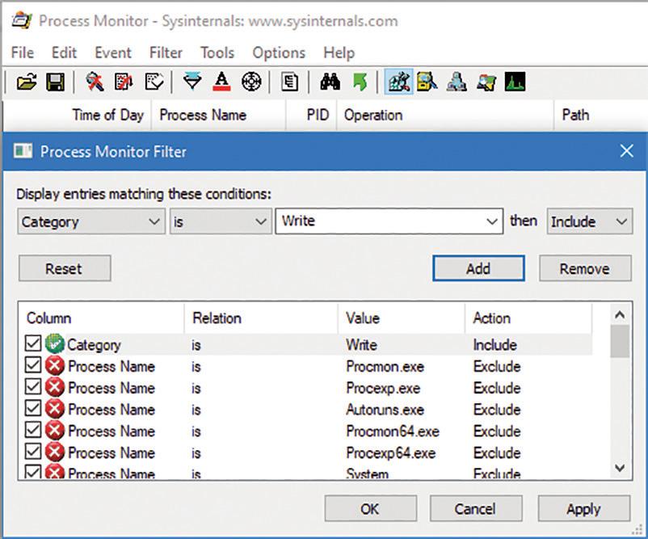Uncheck the Procexp.exe exclude filter
The width and height of the screenshot is (648, 539).
coord(32,386)
